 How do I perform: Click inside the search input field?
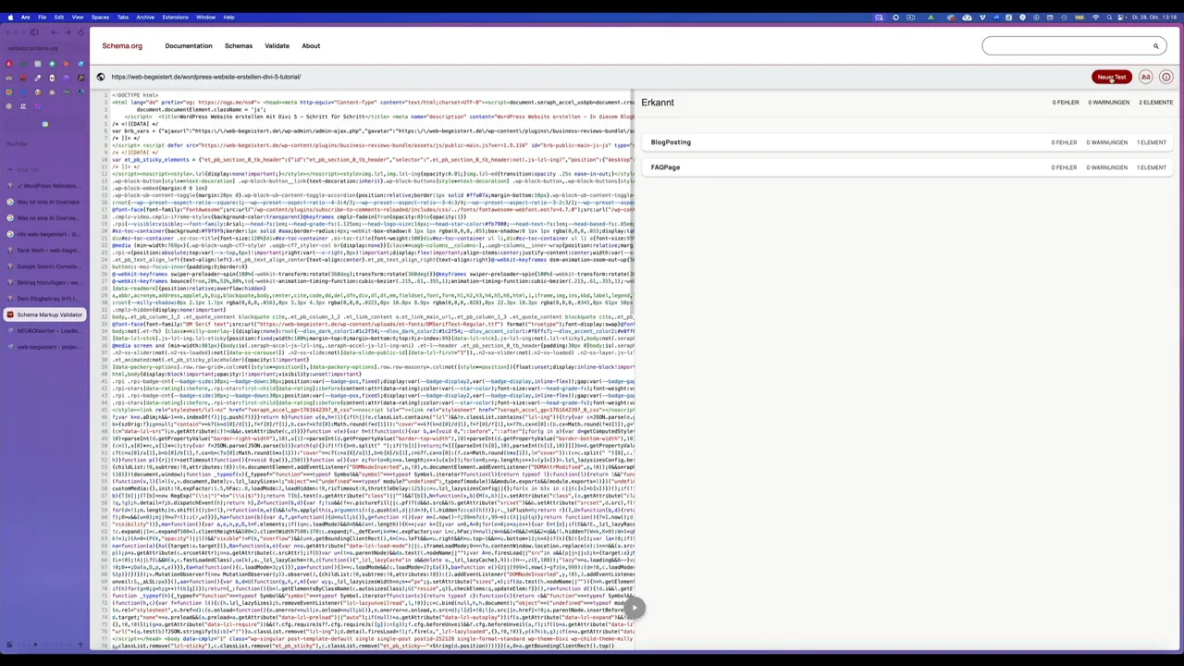[1064, 46]
